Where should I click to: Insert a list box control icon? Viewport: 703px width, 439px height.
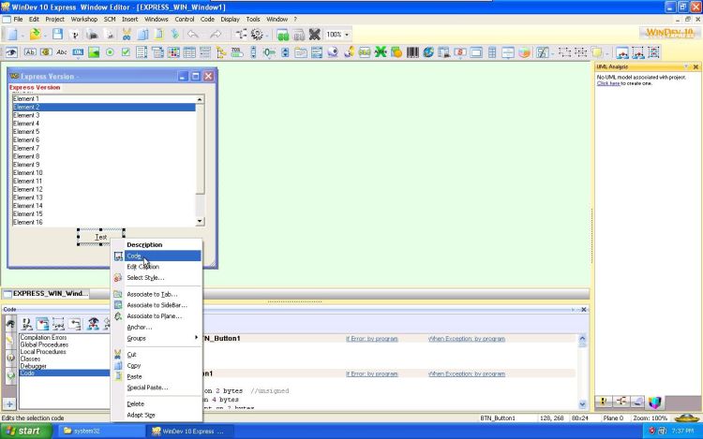point(142,52)
